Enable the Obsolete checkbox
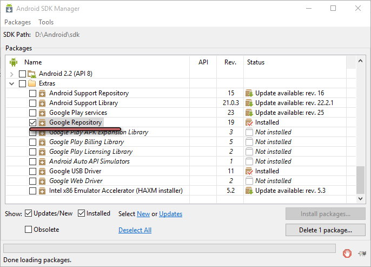Viewport: 371px width, 267px height. [29, 230]
